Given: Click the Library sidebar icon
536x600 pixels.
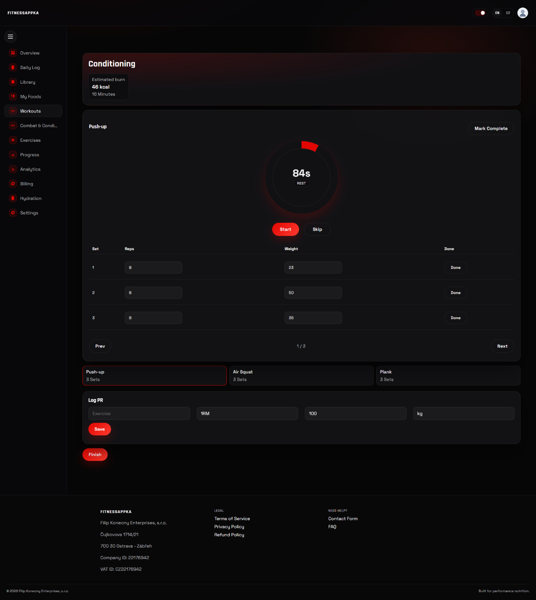Looking at the screenshot, I should pyautogui.click(x=13, y=82).
